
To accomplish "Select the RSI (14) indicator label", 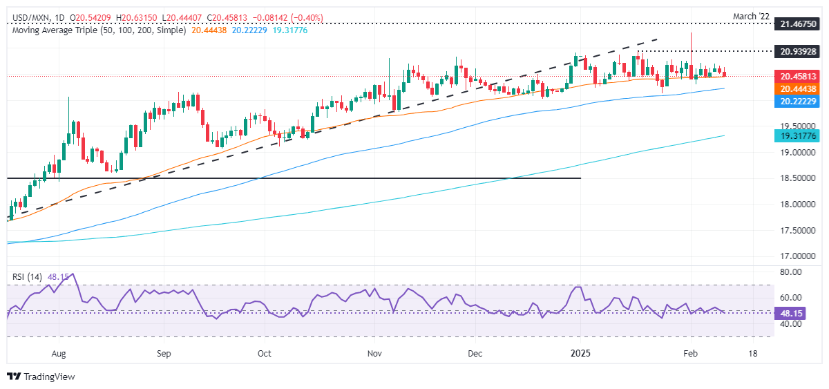I will (28, 277).
